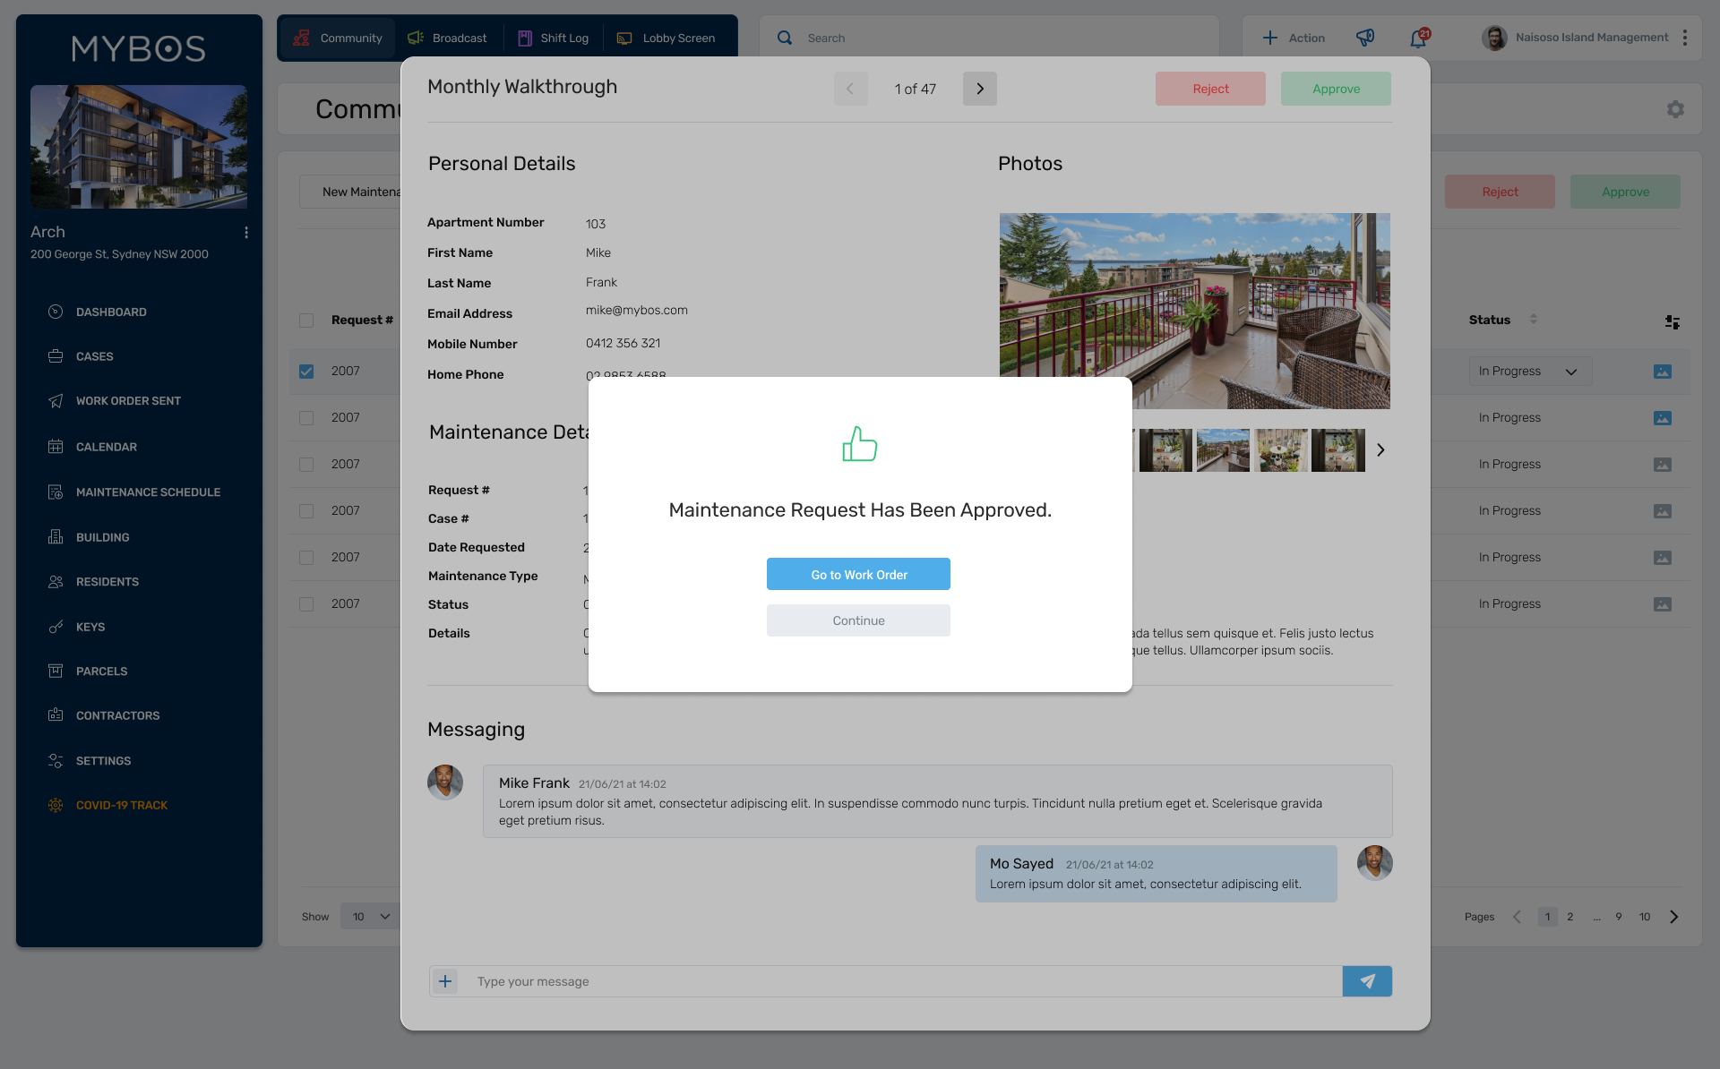Click the Go to Work Order button
Screen dimensions: 1720x1069
858,574
